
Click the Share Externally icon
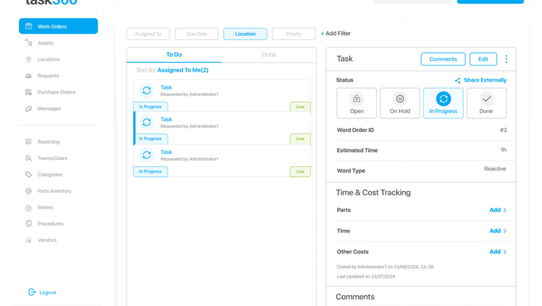[458, 80]
